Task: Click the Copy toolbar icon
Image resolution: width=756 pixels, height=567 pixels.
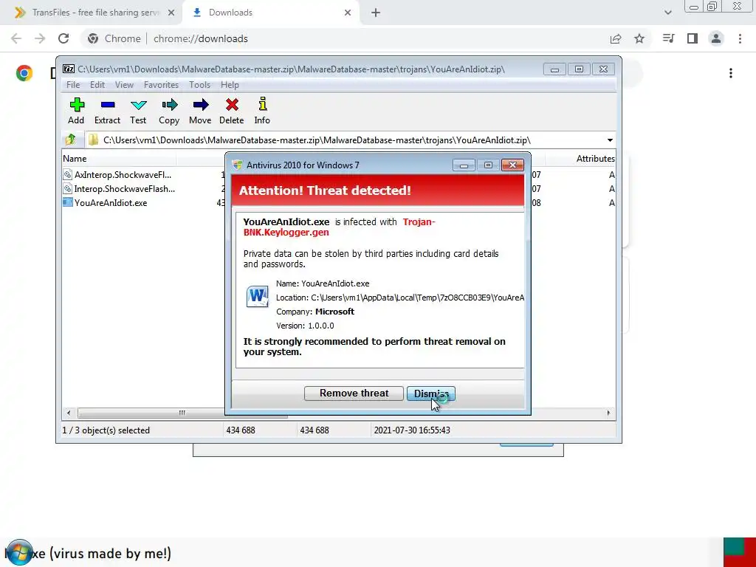Action: pyautogui.click(x=169, y=111)
